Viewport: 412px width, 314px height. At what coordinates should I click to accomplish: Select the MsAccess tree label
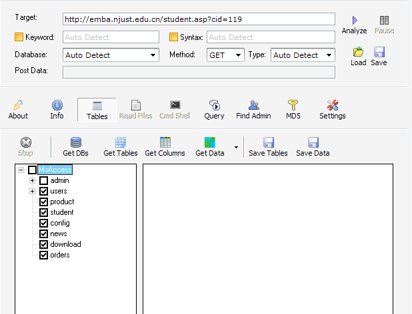(55, 170)
